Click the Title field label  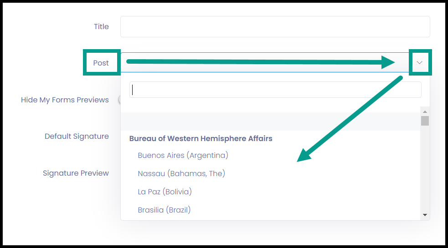tap(102, 26)
